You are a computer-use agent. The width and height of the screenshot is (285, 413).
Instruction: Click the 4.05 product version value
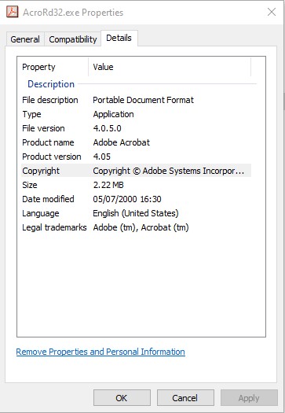coord(102,157)
